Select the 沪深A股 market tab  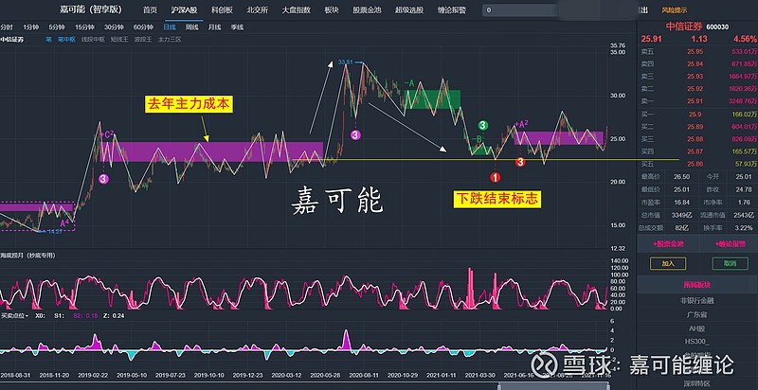coord(184,10)
